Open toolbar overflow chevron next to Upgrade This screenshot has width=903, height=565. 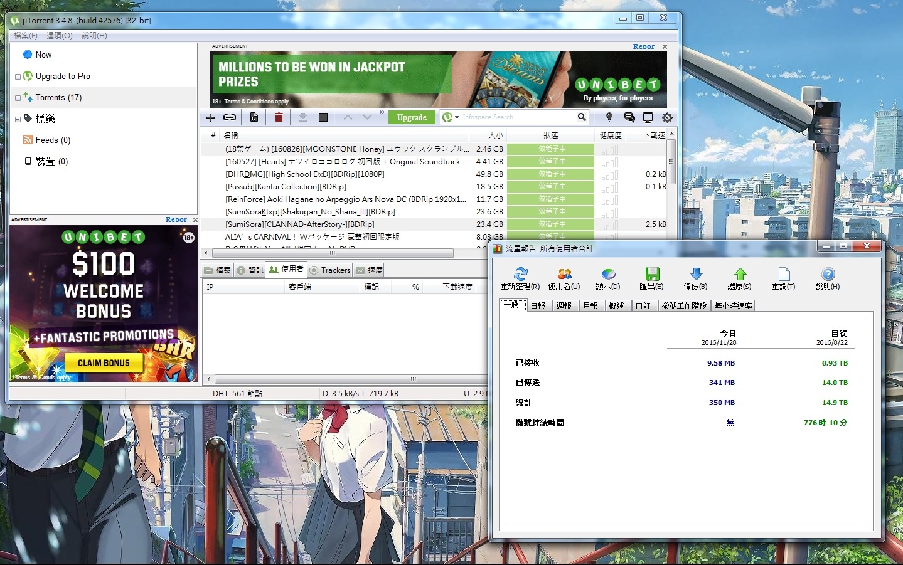pyautogui.click(x=382, y=112)
